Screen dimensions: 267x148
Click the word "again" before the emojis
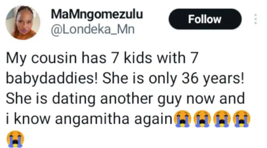pyautogui.click(x=156, y=119)
